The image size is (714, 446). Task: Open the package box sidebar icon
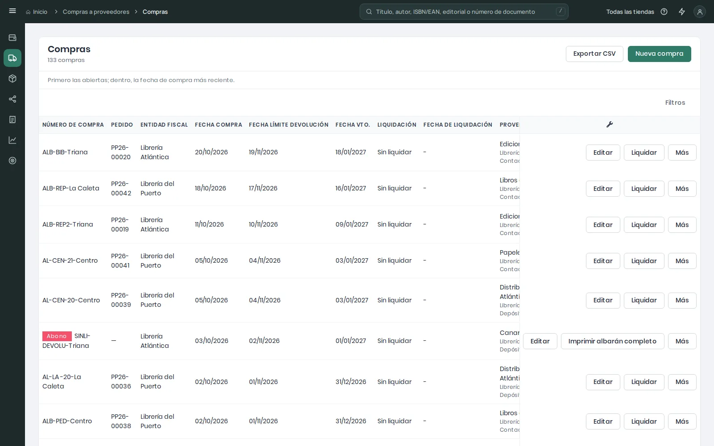pos(12,78)
